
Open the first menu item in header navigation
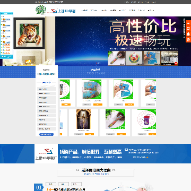[x=84, y=11]
